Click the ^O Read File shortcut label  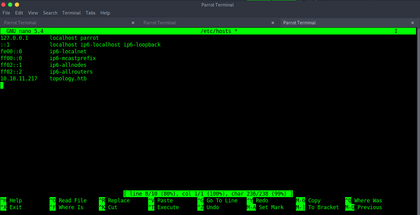coord(68,201)
